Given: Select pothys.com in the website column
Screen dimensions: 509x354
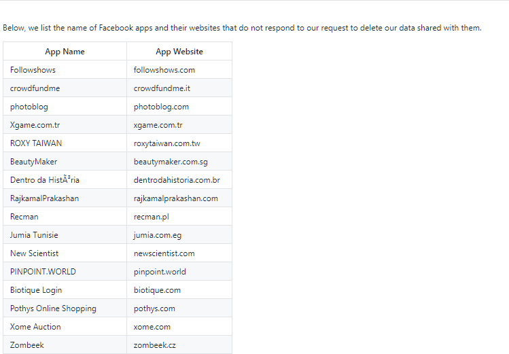Looking at the screenshot, I should 179,308.
